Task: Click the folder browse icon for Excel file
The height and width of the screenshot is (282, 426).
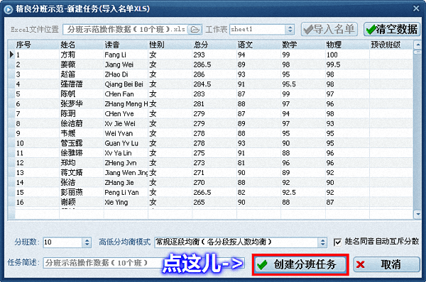Action: click(195, 29)
